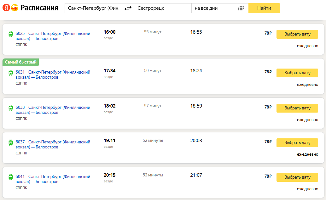This screenshot has height=200, width=326.
Task: Click the "Самый быстрый" fastest badge
Action: pyautogui.click(x=21, y=62)
